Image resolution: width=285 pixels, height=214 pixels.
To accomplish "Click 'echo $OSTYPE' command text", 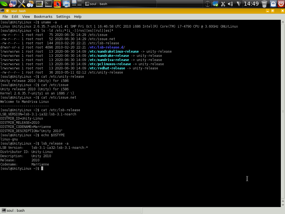I will [x=53, y=135].
